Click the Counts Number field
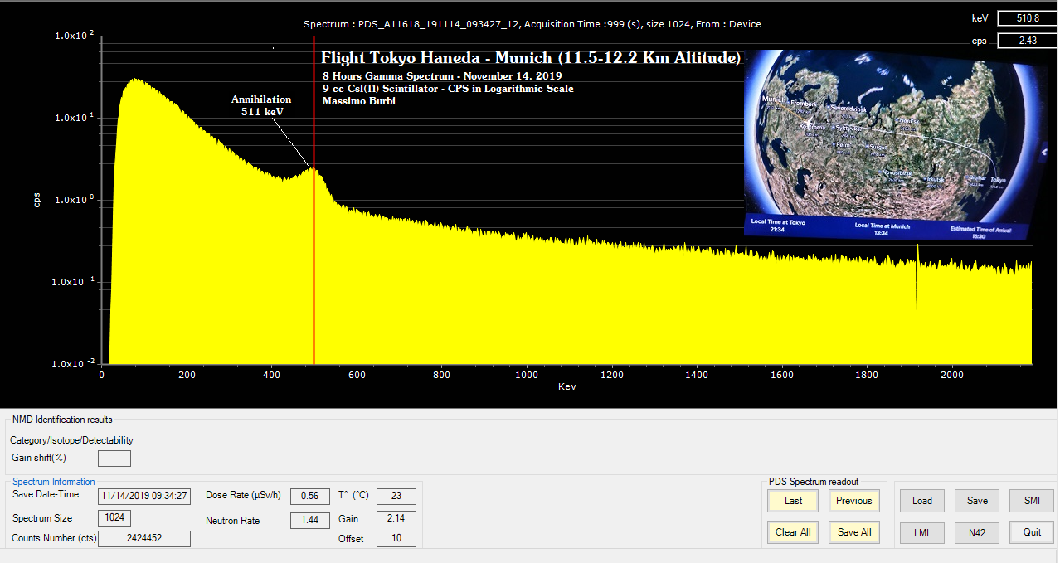The image size is (1060, 563). [x=144, y=539]
